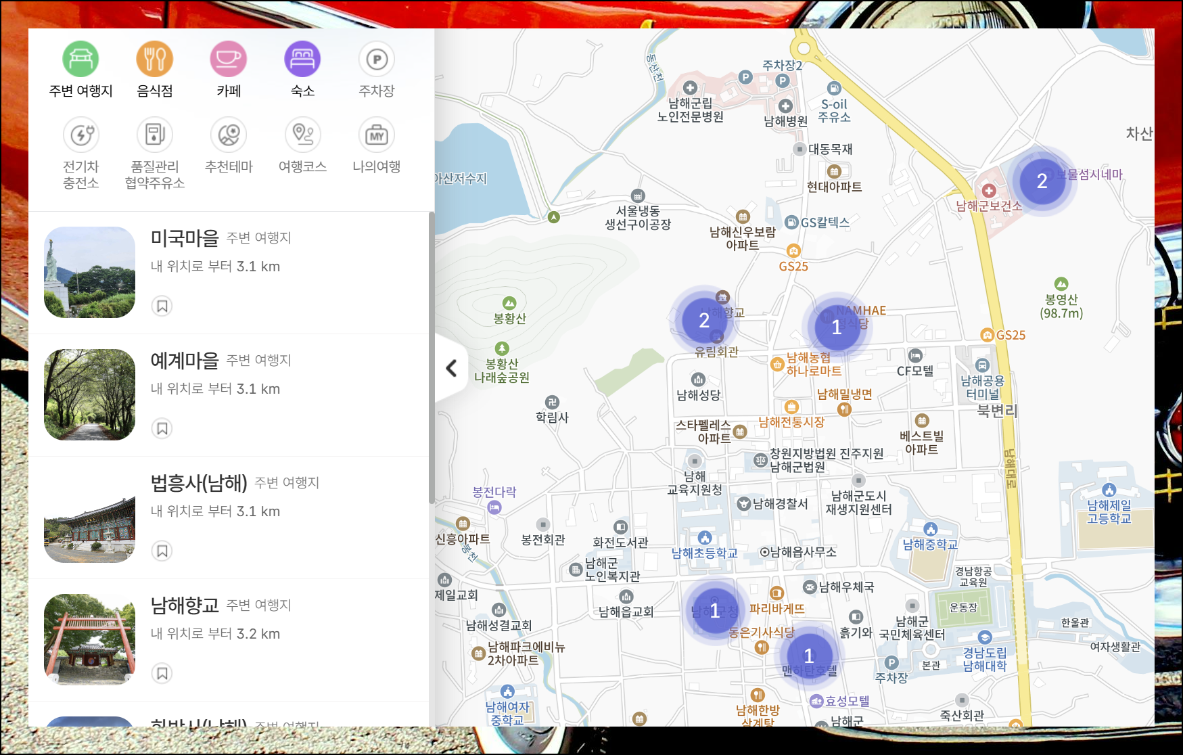Open the 예계마을 listing title

(x=185, y=360)
